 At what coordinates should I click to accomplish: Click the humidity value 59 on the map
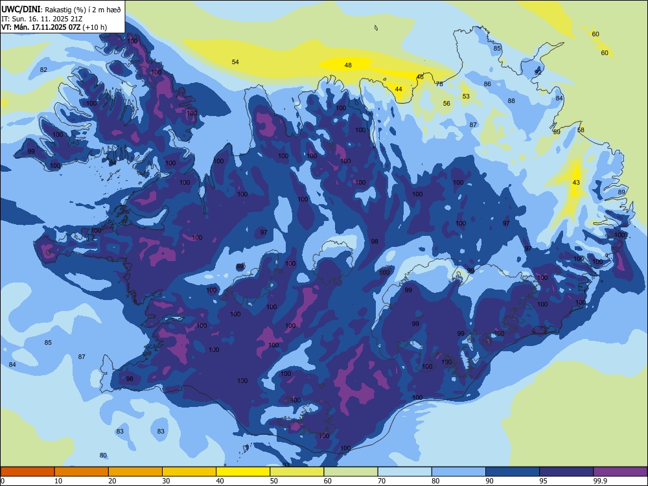[557, 132]
